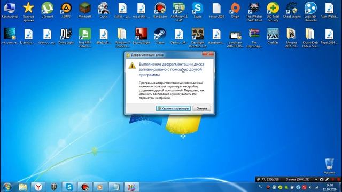This screenshot has height=192, width=342.
Task: Switch to Bandicam on the taskbar
Action: 84,187
